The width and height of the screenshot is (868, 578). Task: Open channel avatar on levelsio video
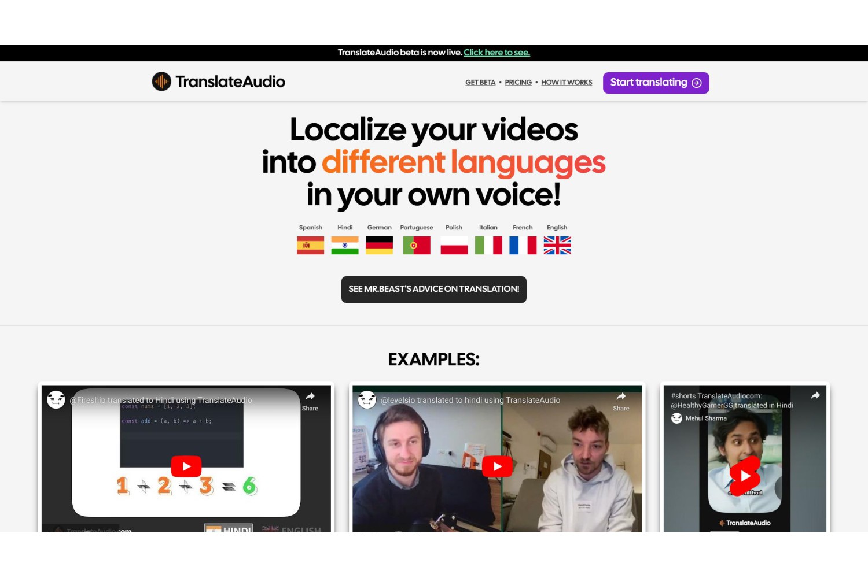click(367, 400)
